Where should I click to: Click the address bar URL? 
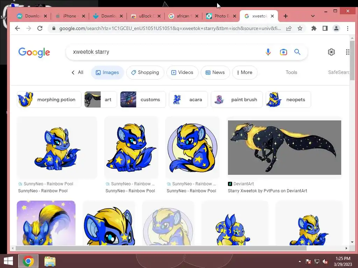[170, 28]
